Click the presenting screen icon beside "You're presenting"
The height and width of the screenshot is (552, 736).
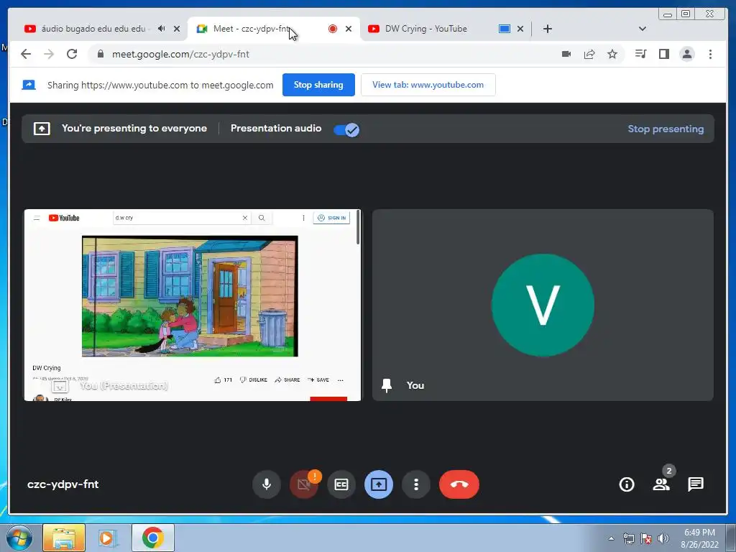[x=42, y=129]
